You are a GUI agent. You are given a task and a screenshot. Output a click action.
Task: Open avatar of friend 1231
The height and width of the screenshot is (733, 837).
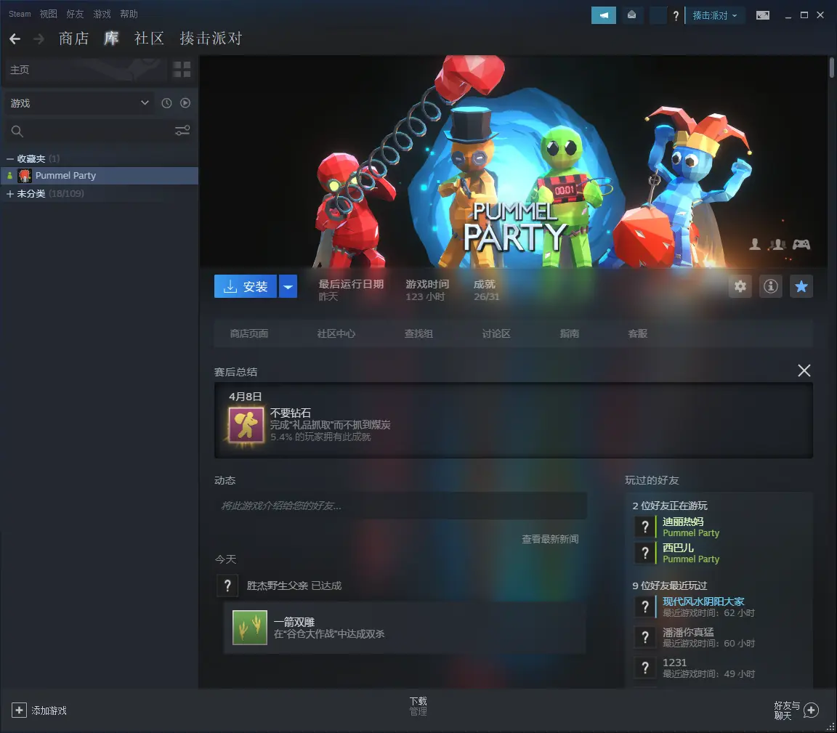coord(645,668)
